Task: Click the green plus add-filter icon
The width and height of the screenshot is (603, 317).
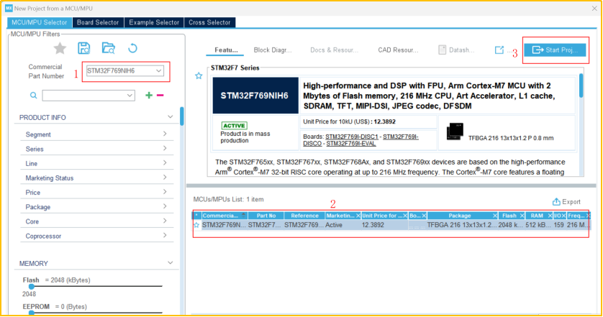Action: (x=149, y=95)
